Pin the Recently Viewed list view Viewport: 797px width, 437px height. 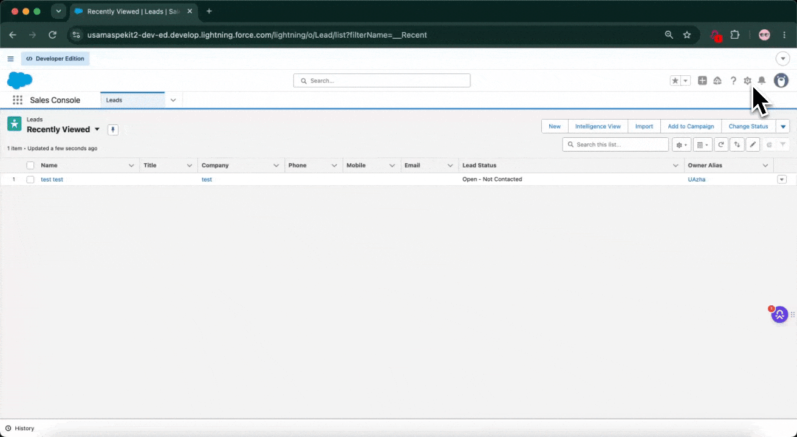(112, 129)
